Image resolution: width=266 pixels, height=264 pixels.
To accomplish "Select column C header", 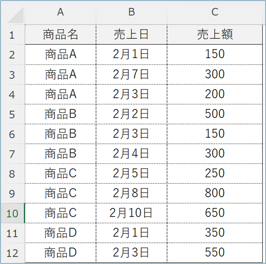I will 214,12.
